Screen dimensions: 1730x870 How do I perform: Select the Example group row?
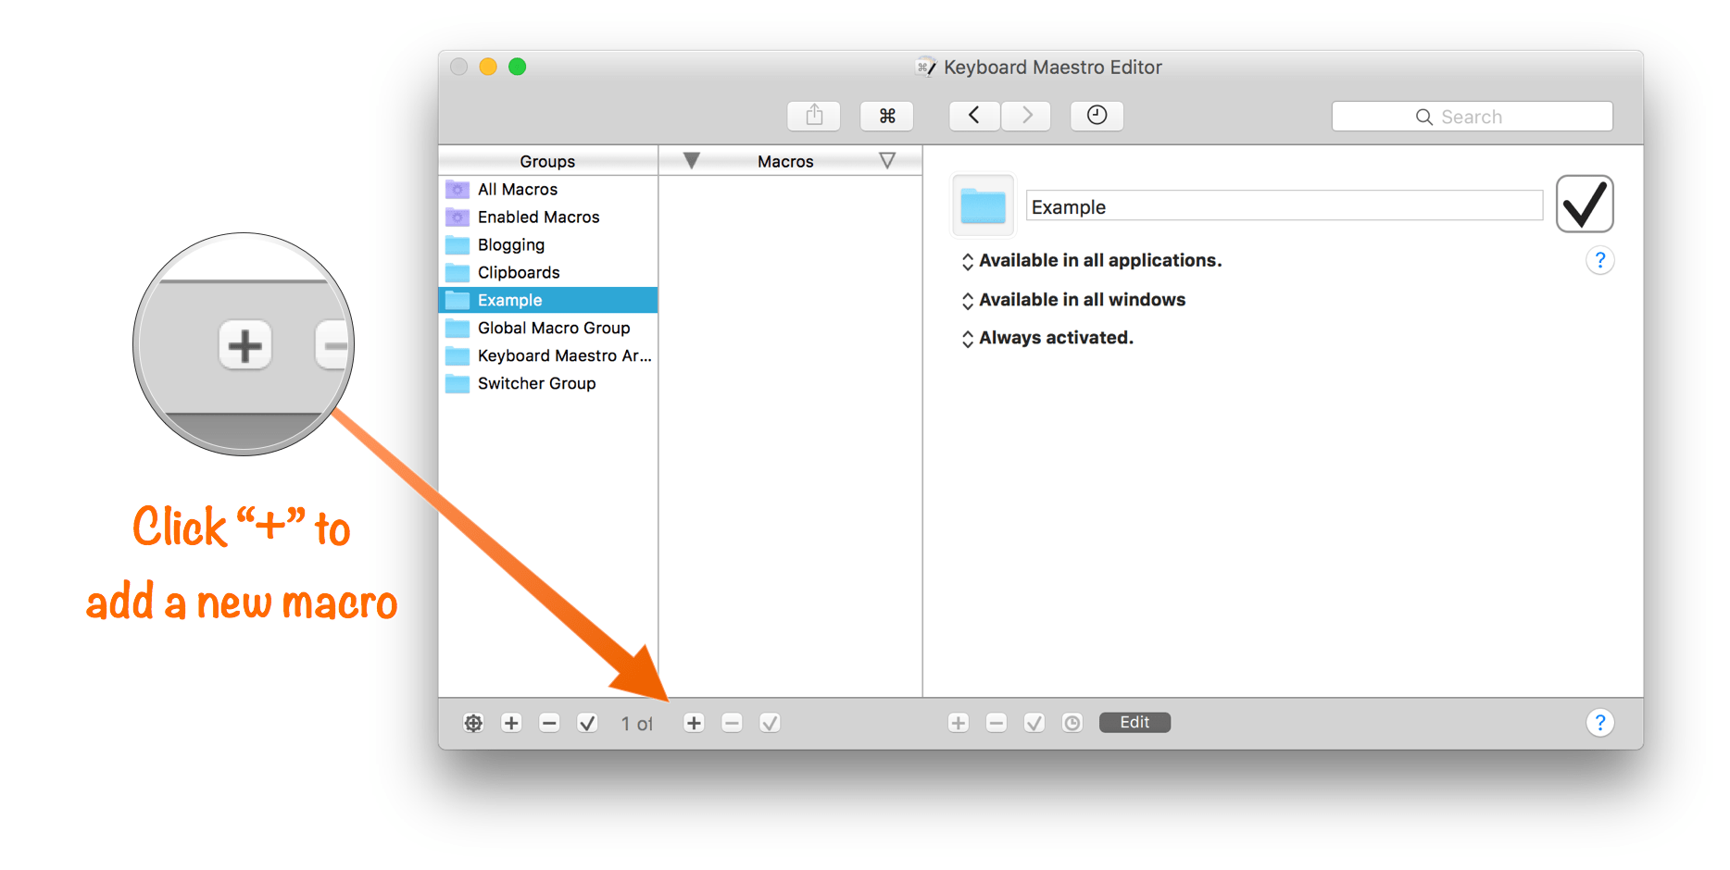coord(548,301)
